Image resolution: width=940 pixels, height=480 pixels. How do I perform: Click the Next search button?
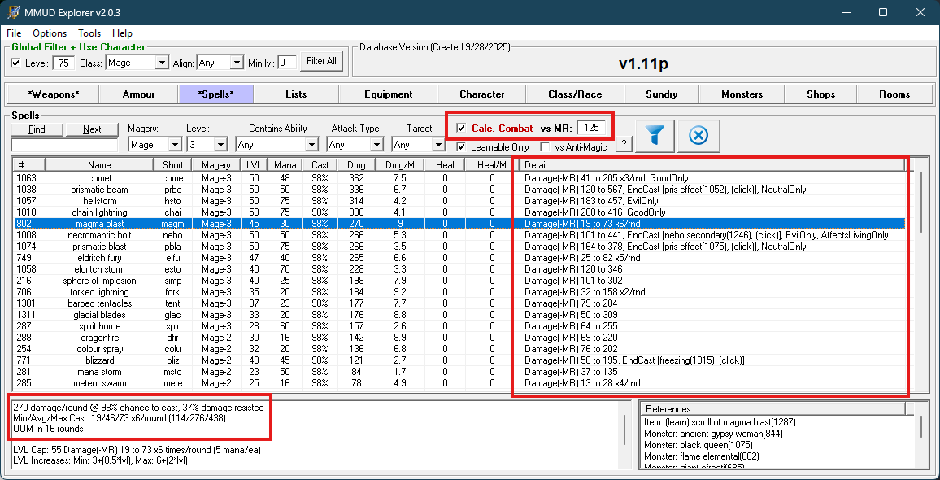[x=92, y=129]
